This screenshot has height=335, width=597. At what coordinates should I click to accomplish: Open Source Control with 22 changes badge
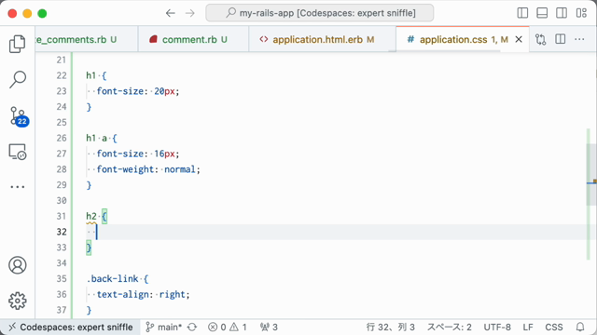[x=19, y=115]
